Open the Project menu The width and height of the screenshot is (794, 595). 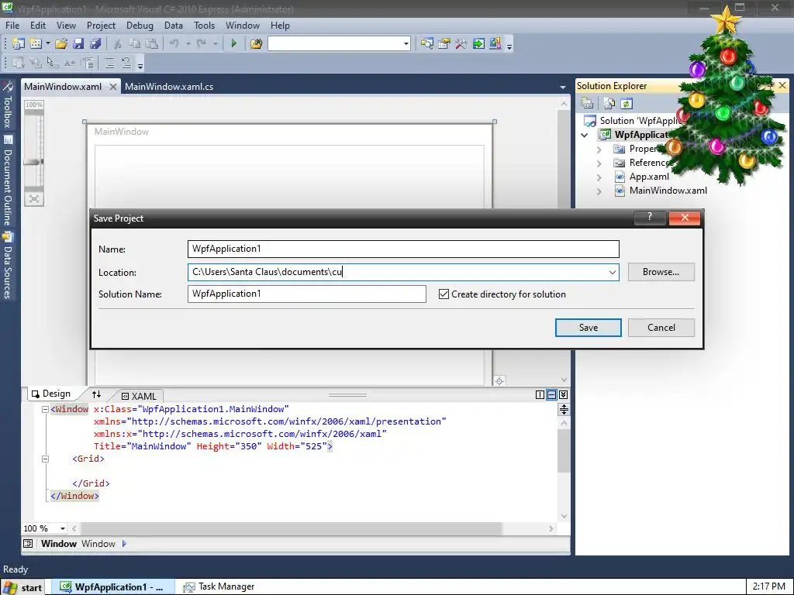[x=101, y=26]
